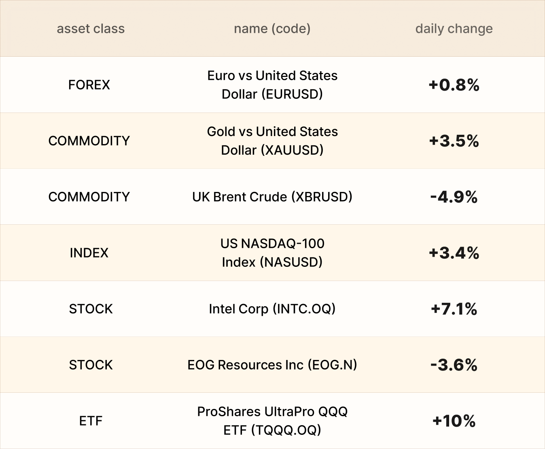The height and width of the screenshot is (449, 545).
Task: Click ProShares UltraPro QQQ ETF (TQQQ.OQ)
Action: (x=272, y=421)
